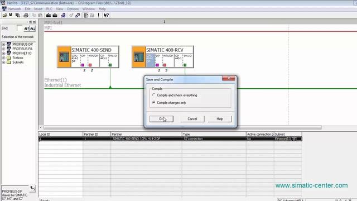
Task: Click the Type column header
Action: (214, 134)
